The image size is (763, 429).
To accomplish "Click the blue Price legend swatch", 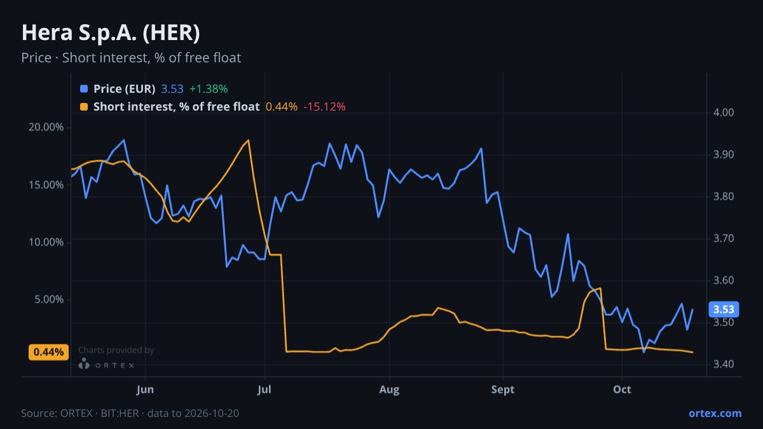I will pos(84,89).
